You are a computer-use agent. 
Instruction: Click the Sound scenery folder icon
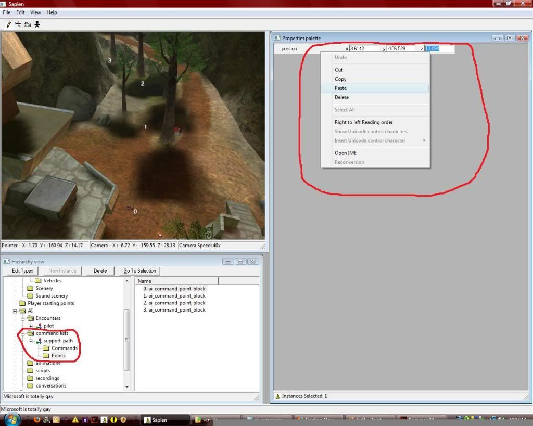pos(31,295)
